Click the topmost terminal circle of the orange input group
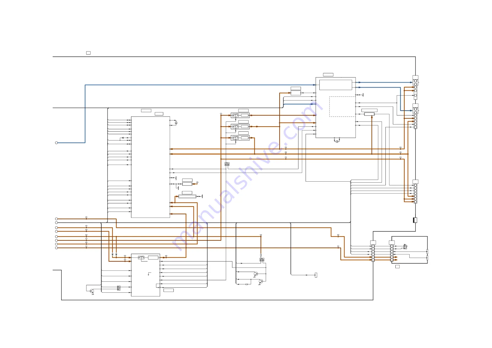Screen dimensions: 492x348 tap(56, 219)
